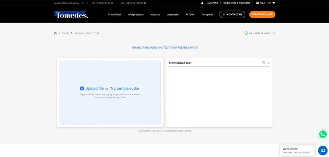Open the Interpretation menu
The image size is (329, 157).
tap(136, 15)
